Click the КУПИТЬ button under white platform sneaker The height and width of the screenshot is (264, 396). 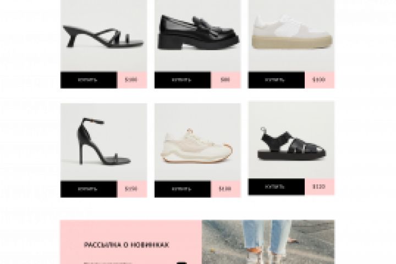click(277, 80)
